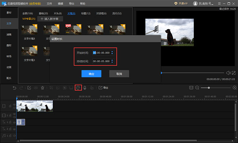Fit timeline to window icon
Screen dimensions: 238x143
coord(191,88)
